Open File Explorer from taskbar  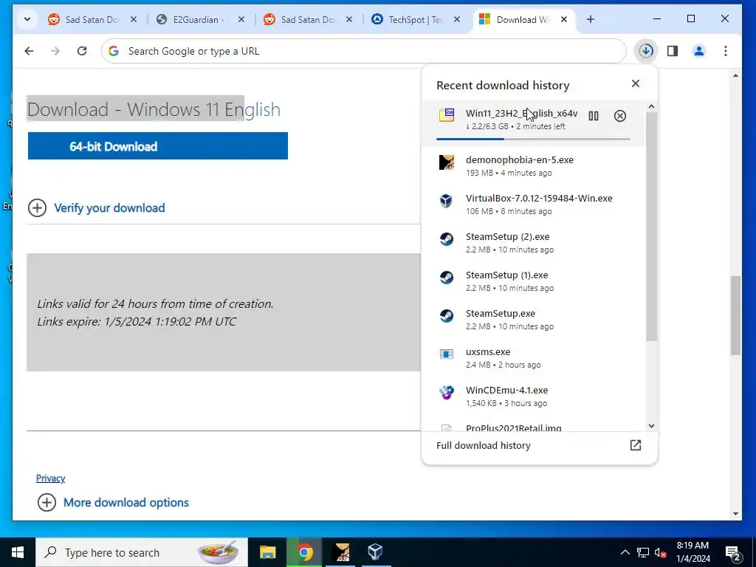[x=267, y=552]
